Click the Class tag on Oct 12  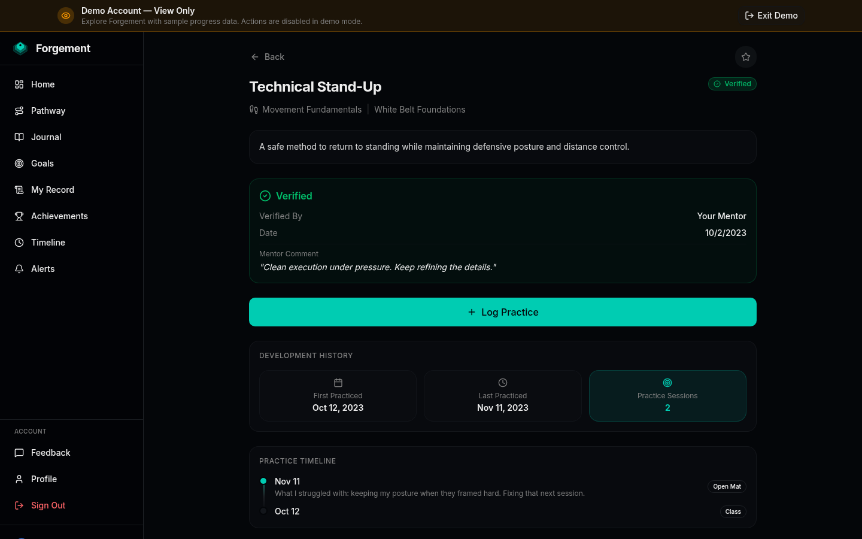pyautogui.click(x=733, y=512)
